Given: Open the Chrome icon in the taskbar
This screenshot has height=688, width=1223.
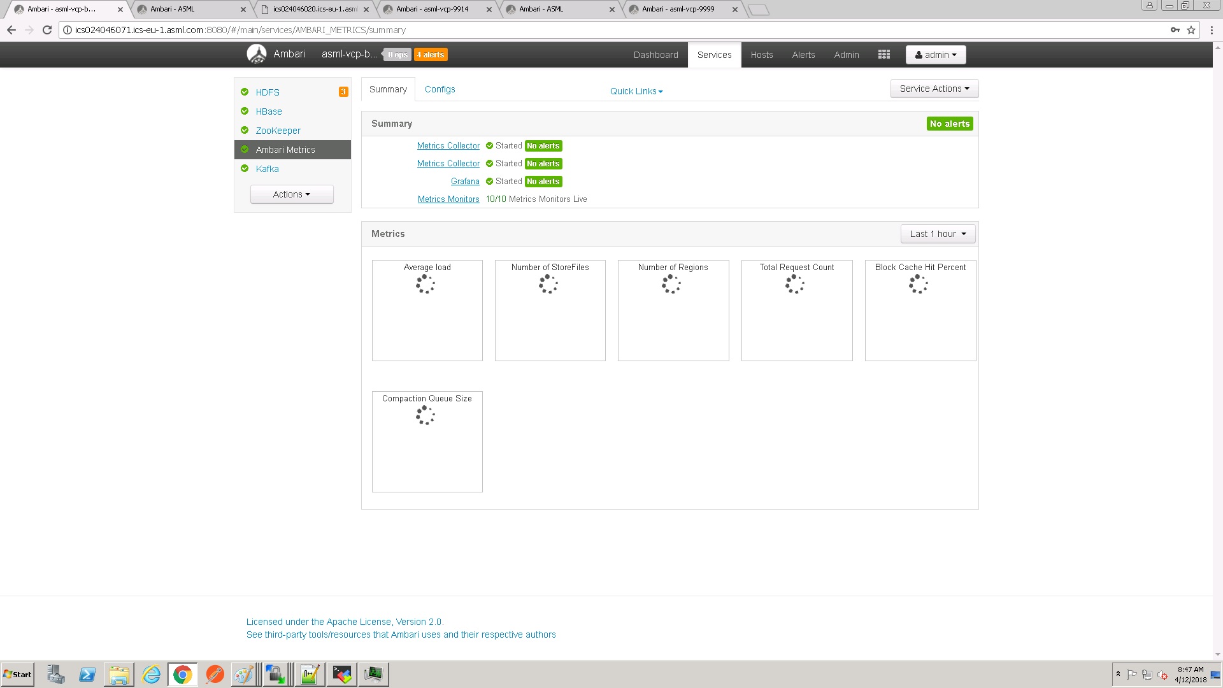Looking at the screenshot, I should point(183,674).
